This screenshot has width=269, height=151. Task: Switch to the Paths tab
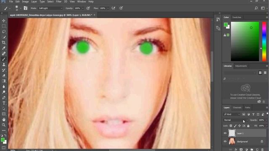click(x=248, y=107)
